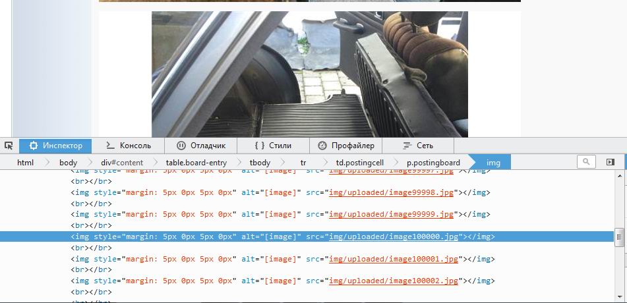Click the search magnifier icon in inspector
This screenshot has height=303, width=627.
(x=585, y=162)
